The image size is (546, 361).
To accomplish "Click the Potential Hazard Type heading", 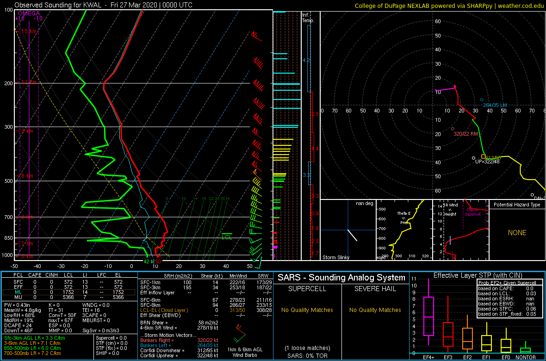I will [517, 205].
